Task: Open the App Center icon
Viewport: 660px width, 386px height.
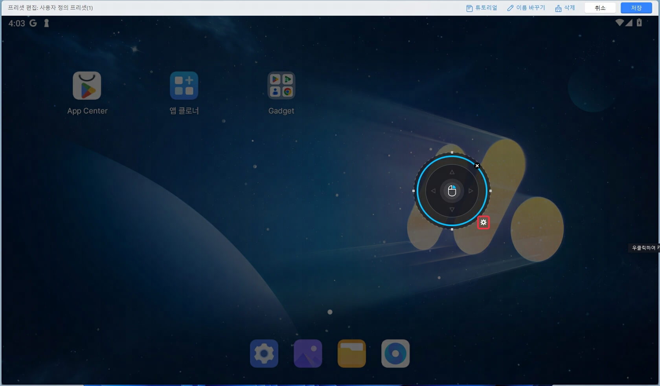Action: pos(87,86)
